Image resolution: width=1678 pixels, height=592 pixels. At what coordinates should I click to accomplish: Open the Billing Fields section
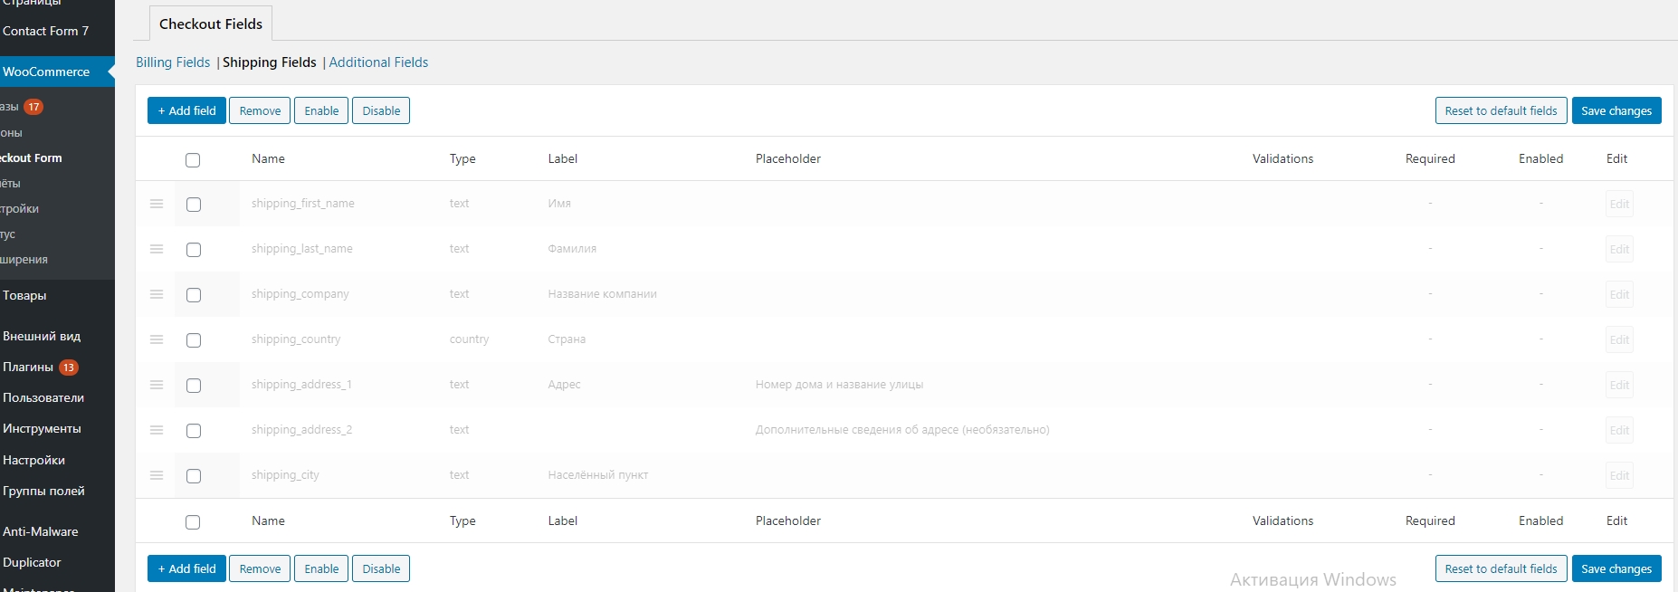(x=173, y=62)
